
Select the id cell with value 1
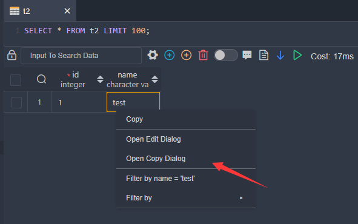pyautogui.click(x=79, y=102)
